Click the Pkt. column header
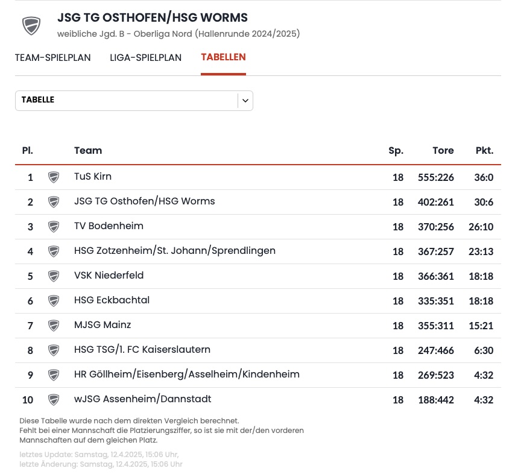Image resolution: width=518 pixels, height=474 pixels. 484,151
